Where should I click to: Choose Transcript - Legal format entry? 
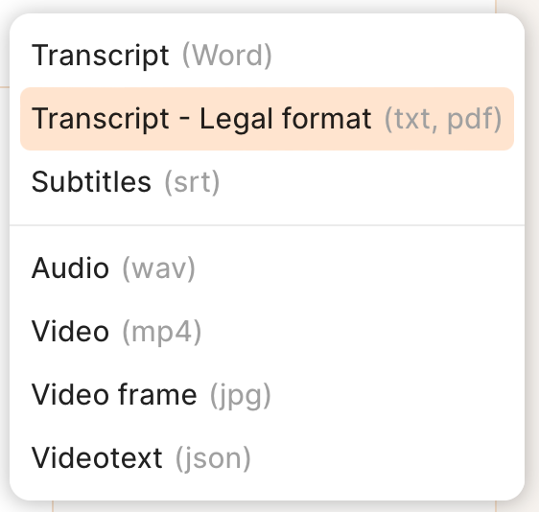pyautogui.click(x=267, y=119)
